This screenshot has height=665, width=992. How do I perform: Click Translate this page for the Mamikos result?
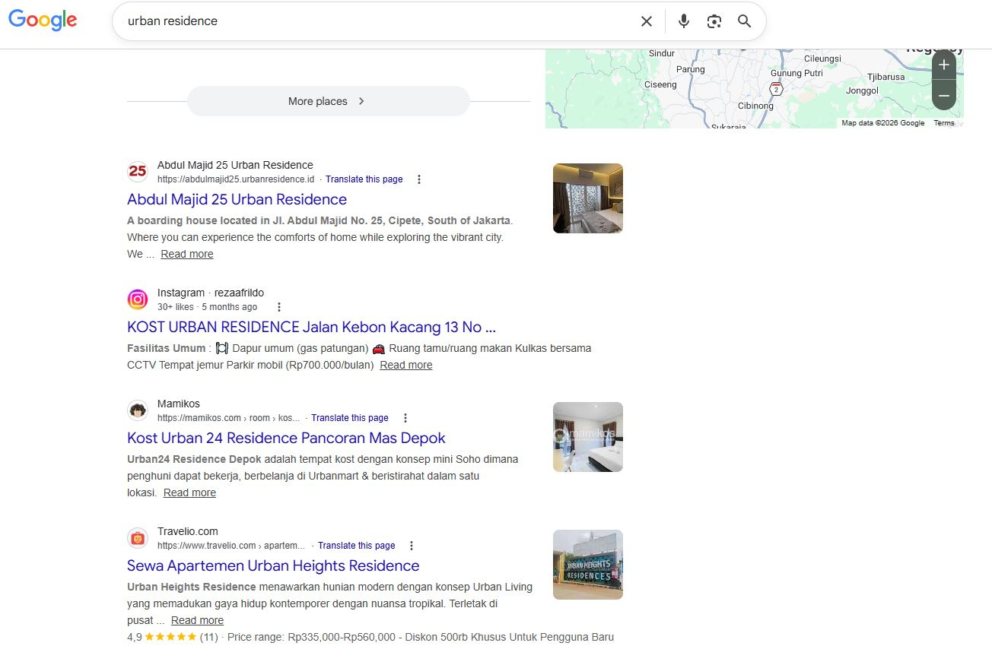[350, 417]
